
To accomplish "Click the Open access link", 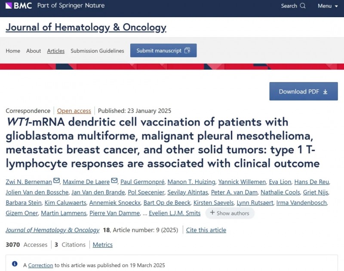I will pyautogui.click(x=74, y=111).
